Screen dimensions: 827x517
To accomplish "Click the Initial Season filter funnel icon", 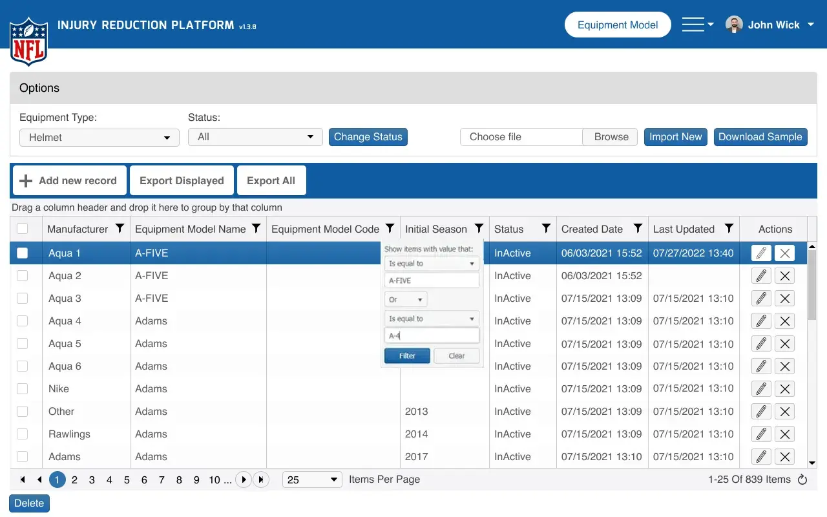I will (479, 229).
